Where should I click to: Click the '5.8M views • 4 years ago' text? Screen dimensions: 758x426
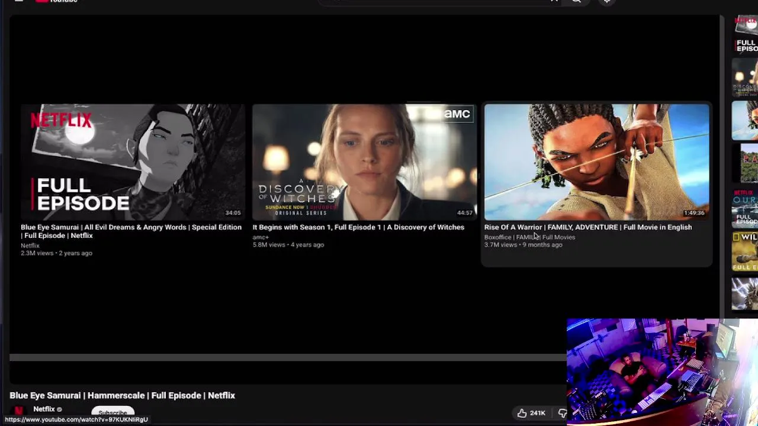click(288, 245)
